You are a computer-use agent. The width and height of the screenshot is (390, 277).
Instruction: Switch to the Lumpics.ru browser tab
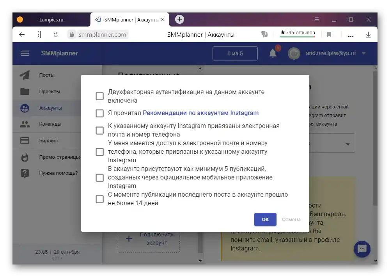tap(51, 20)
